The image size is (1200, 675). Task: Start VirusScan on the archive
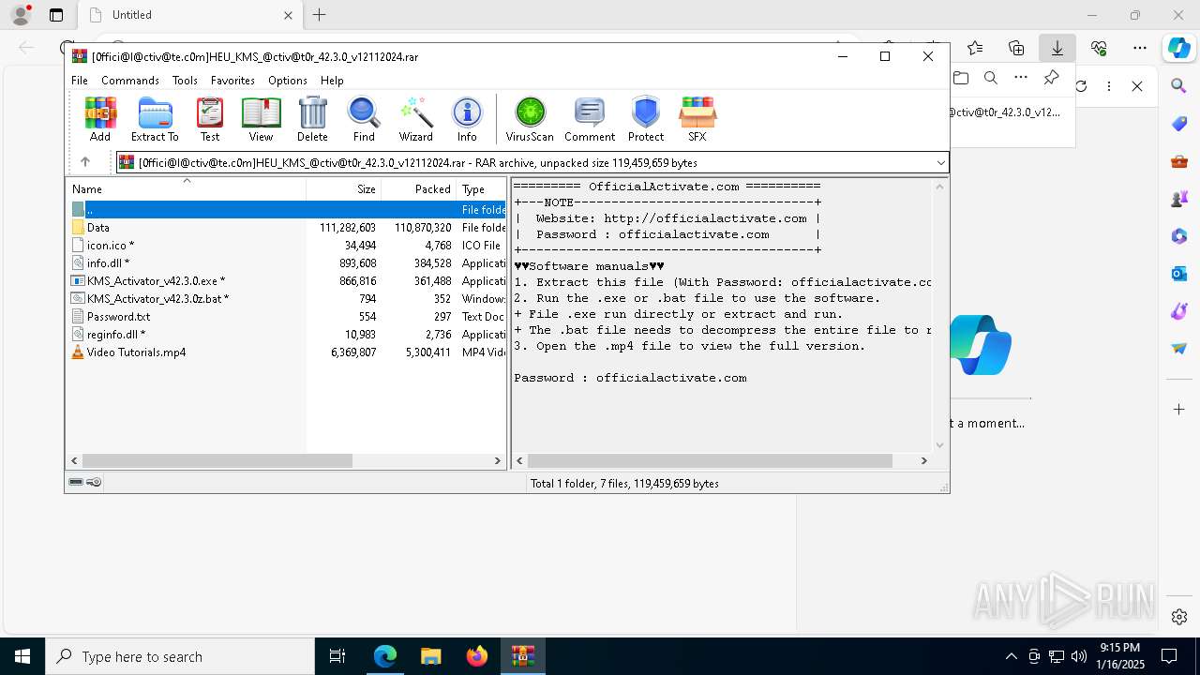point(530,119)
